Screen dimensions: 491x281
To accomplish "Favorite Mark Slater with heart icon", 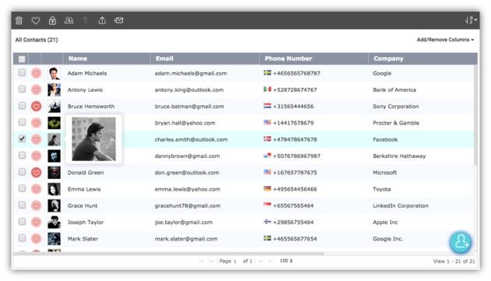I will coord(37,239).
